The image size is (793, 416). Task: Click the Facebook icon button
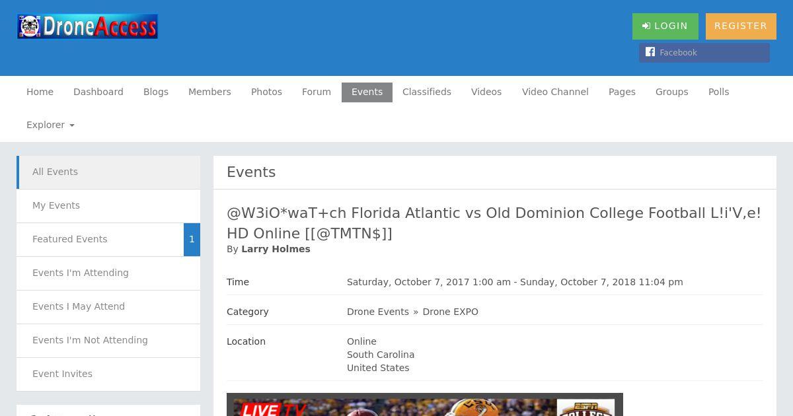(x=704, y=53)
